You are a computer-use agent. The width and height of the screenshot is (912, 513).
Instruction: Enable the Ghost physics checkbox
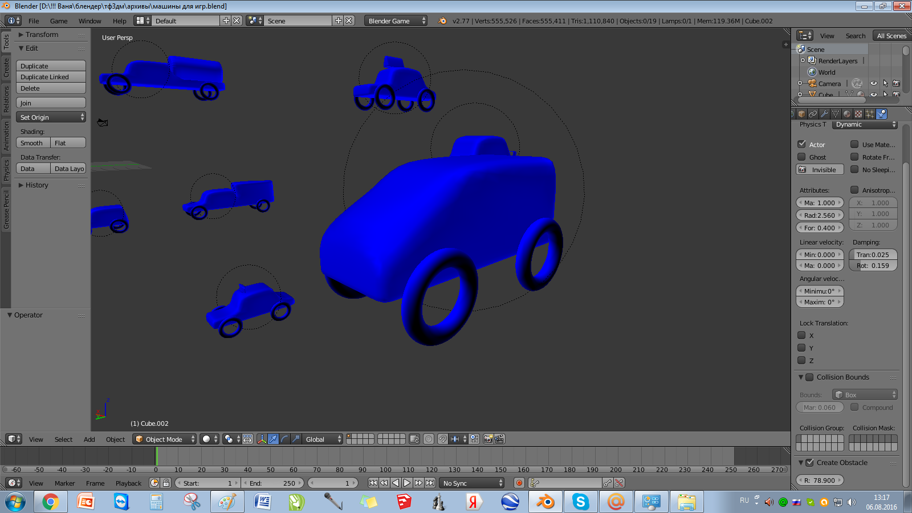click(x=800, y=157)
